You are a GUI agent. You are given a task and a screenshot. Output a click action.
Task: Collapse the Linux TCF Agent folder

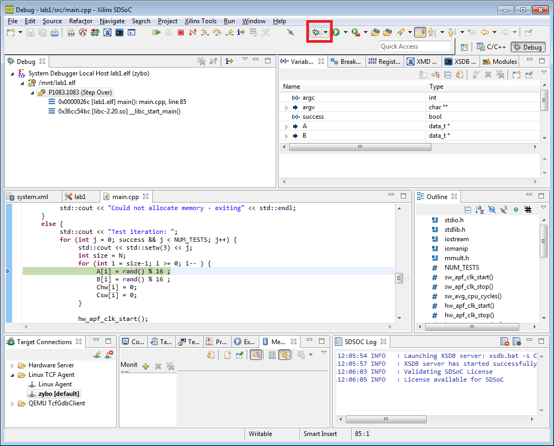click(x=12, y=375)
